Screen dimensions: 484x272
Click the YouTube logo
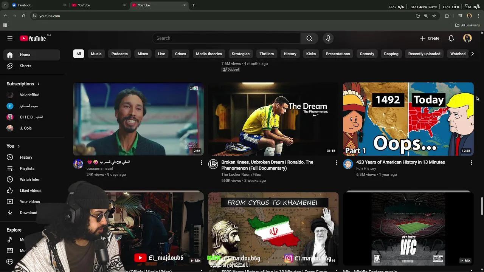point(33,38)
